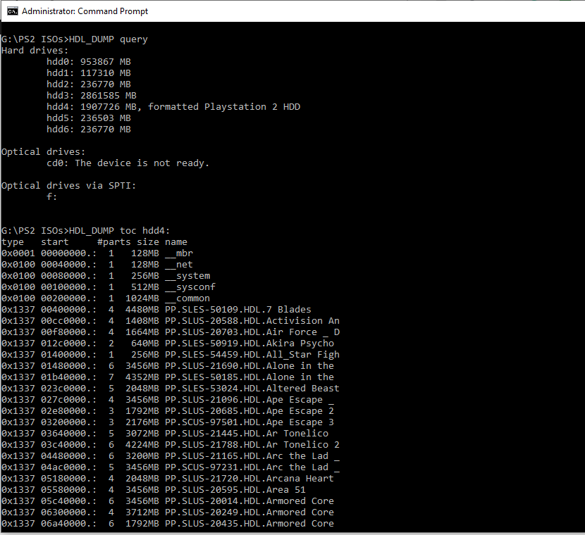Click the 'PP.SCUS-97501.HDL.Ape Escape 3' entry
Viewport: 585px width, 535px height.
(250, 422)
